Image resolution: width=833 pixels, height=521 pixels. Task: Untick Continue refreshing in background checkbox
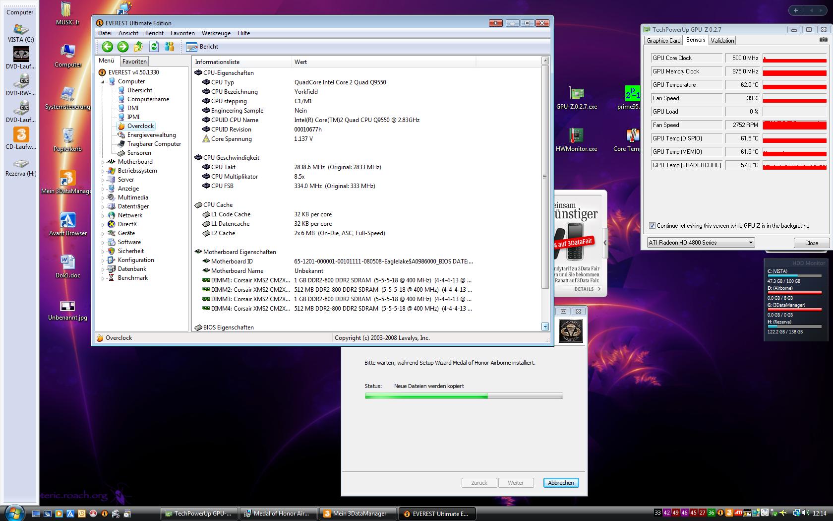tap(652, 226)
